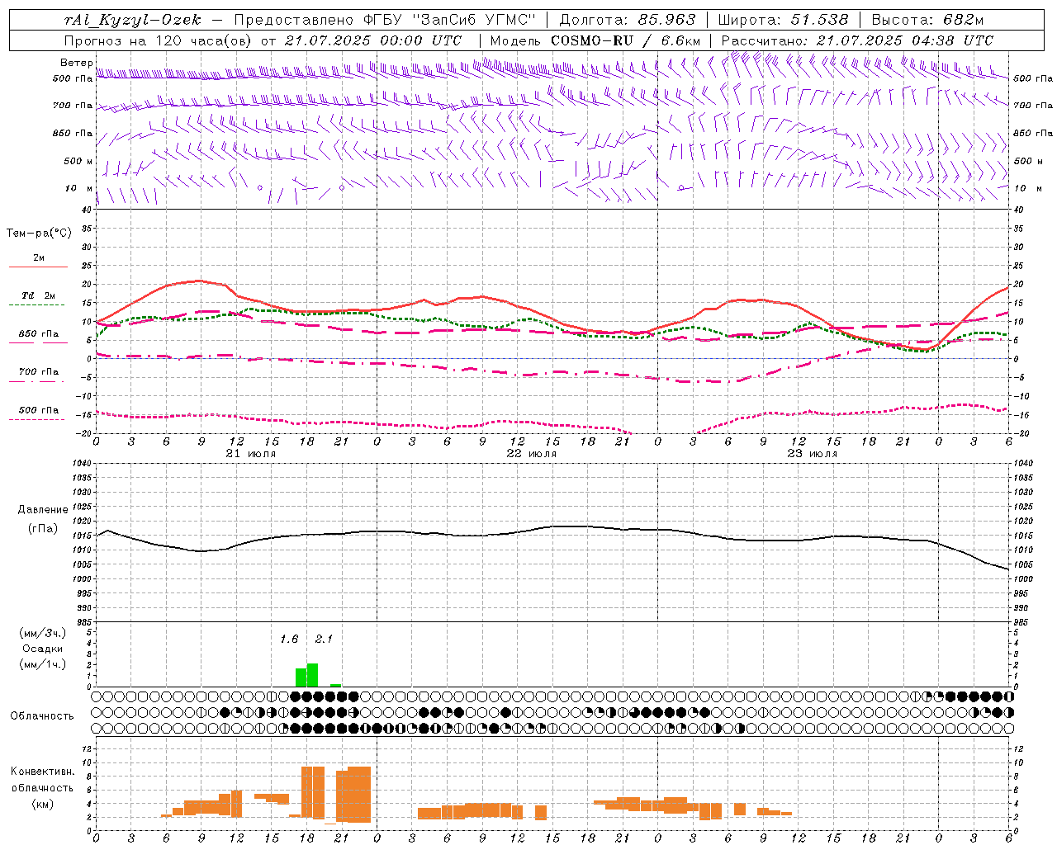Click the "Td 2м" dew point legend entry

[x=39, y=295]
